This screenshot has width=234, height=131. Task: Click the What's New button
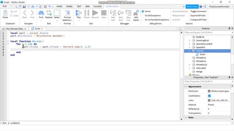192,7
